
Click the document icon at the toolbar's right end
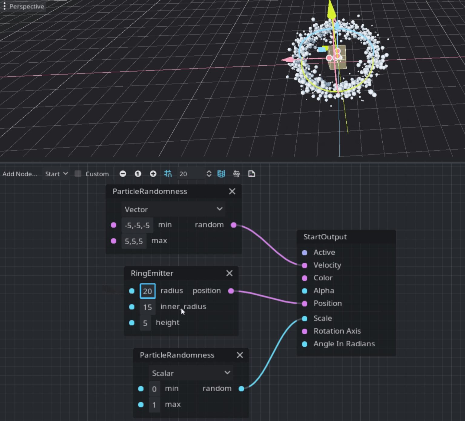[252, 174]
